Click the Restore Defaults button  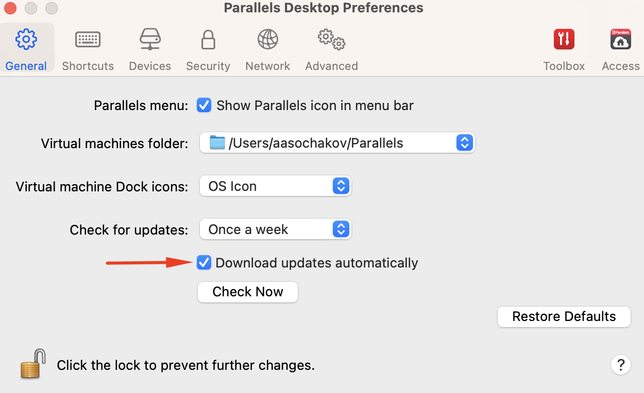point(564,316)
